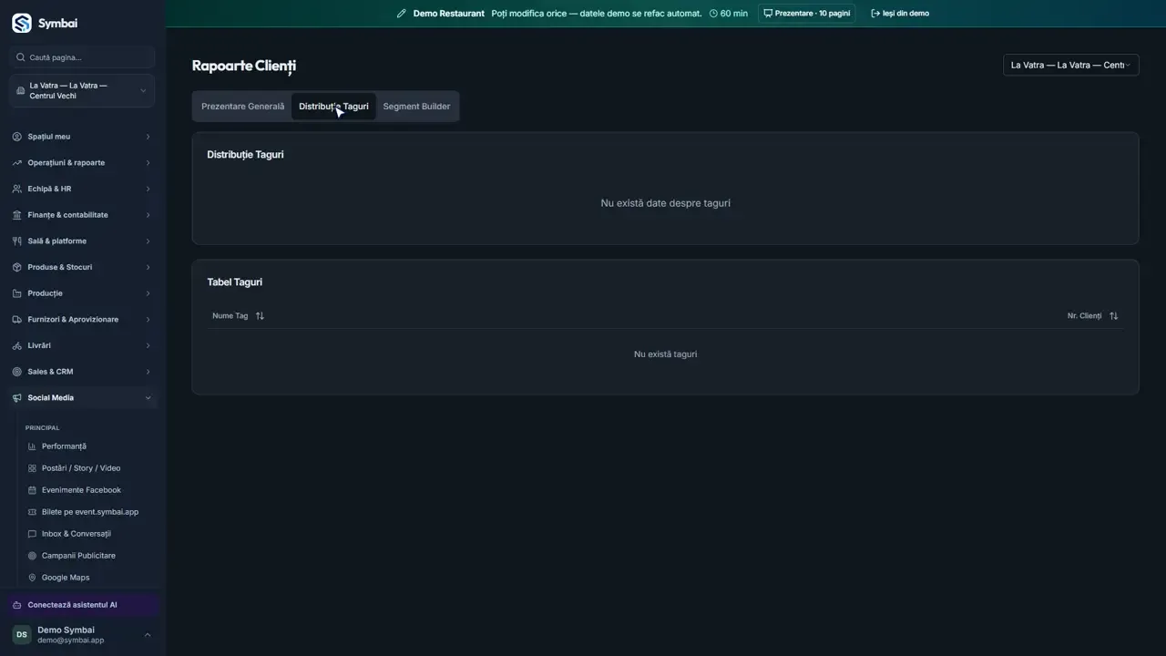
Task: Click the Finanțe & contabilitate bank icon
Action: point(17,215)
